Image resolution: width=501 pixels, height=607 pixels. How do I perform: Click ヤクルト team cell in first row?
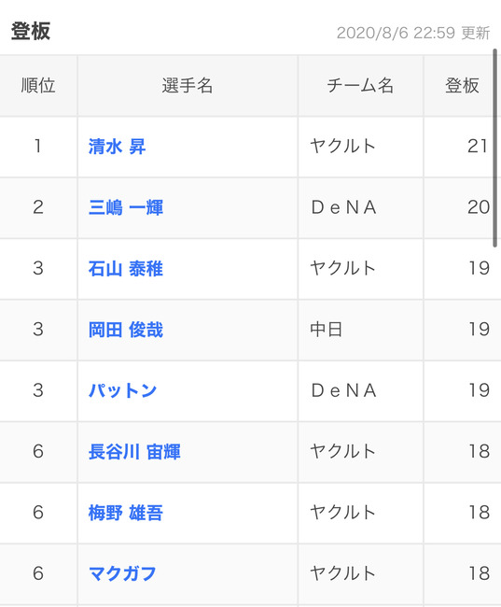tap(360, 147)
